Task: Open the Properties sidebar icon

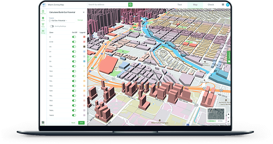Action: (43, 12)
